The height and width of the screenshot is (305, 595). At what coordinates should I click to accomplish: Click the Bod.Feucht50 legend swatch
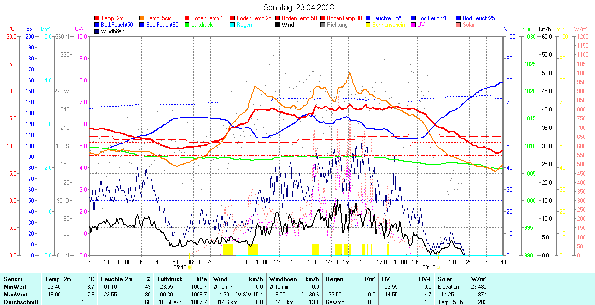[x=97, y=25]
